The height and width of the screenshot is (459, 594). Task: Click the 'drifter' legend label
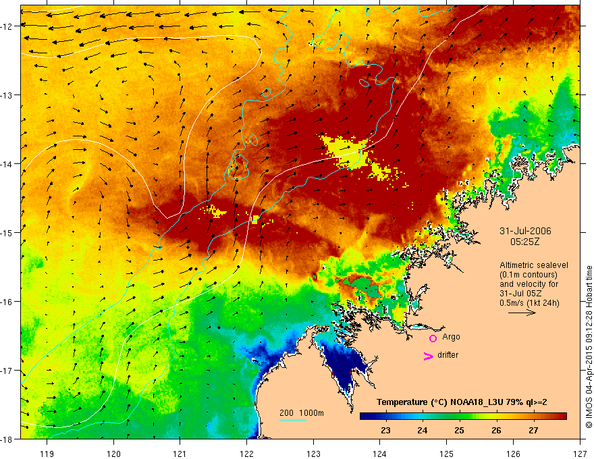(448, 355)
